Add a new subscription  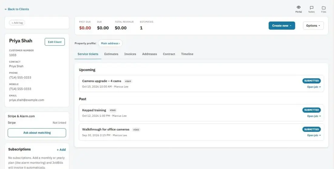point(61,150)
